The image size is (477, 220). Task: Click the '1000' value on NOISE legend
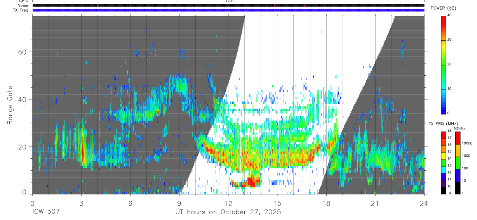(x=467, y=156)
